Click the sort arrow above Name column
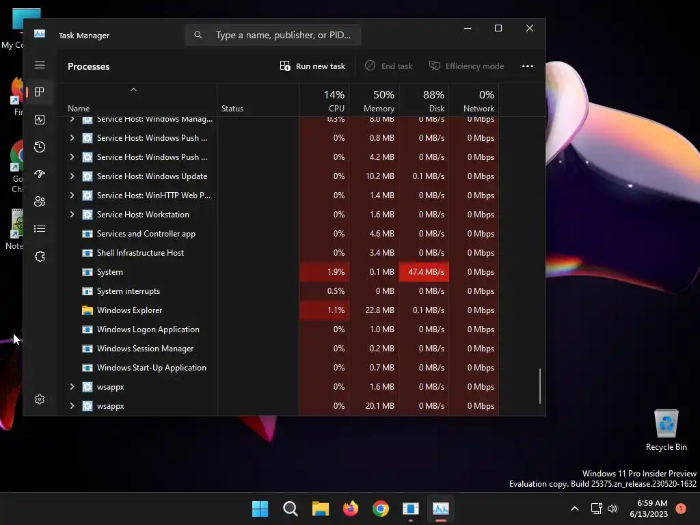 [x=133, y=90]
